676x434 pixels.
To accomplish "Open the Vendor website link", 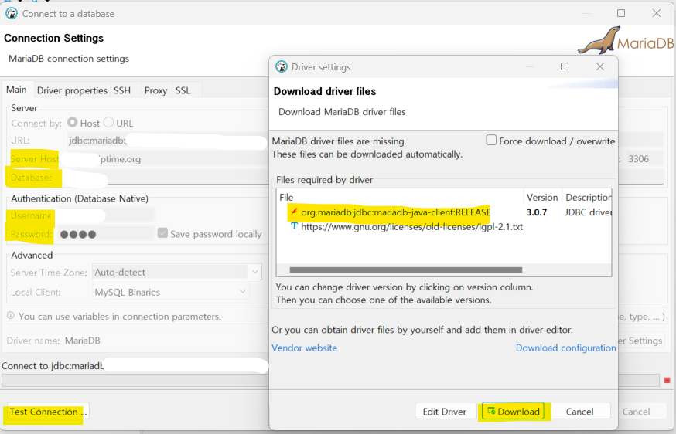I will [x=305, y=348].
